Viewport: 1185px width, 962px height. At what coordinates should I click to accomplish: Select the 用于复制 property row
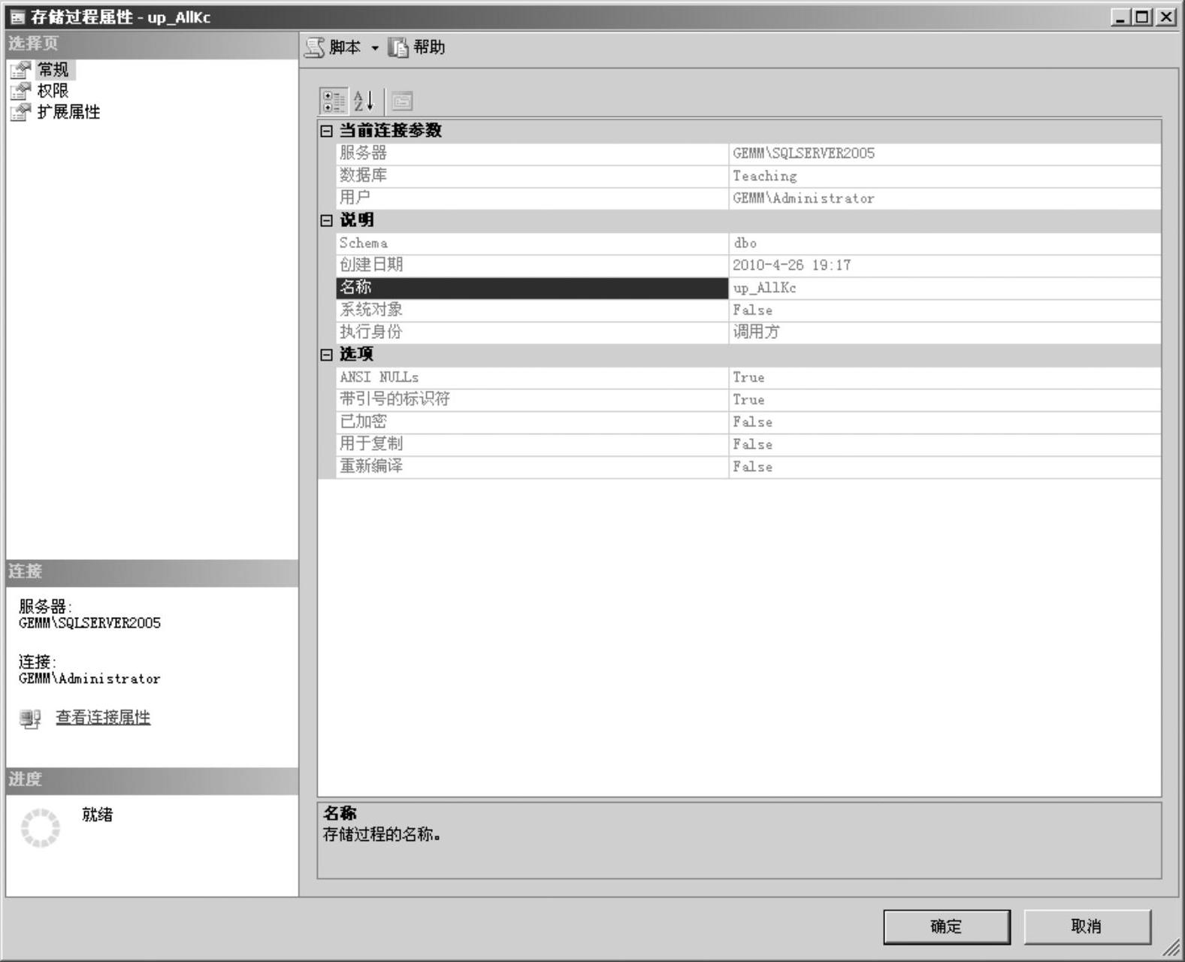point(748,445)
